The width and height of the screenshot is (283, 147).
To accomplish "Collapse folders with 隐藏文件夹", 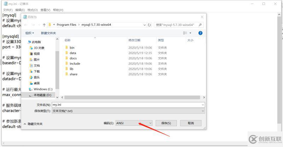I will (33, 124).
